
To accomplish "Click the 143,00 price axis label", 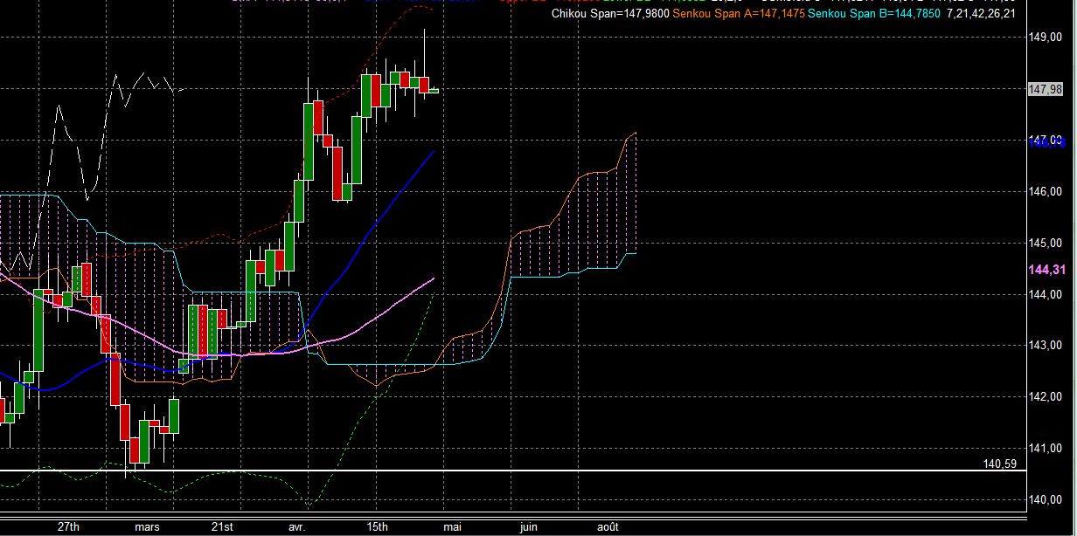I will [1046, 347].
